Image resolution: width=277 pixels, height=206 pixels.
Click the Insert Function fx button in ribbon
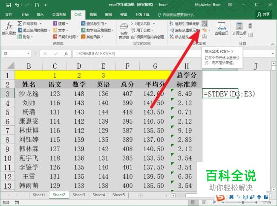tap(9, 28)
